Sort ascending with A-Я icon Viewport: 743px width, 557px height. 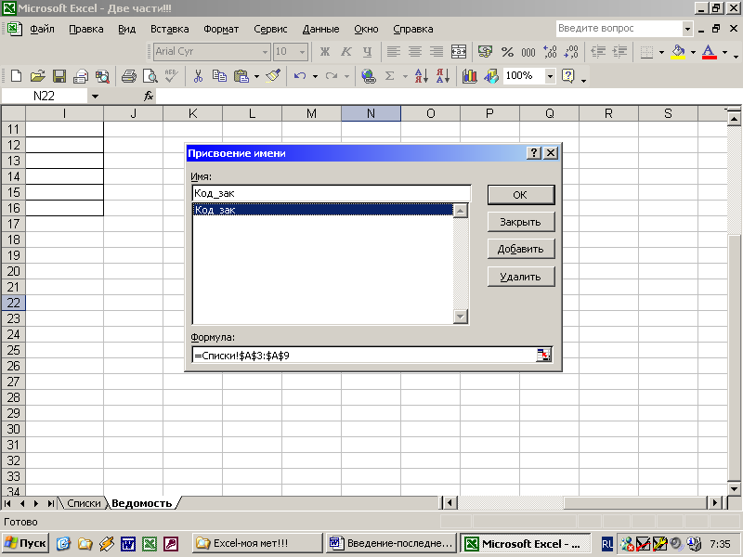[422, 76]
